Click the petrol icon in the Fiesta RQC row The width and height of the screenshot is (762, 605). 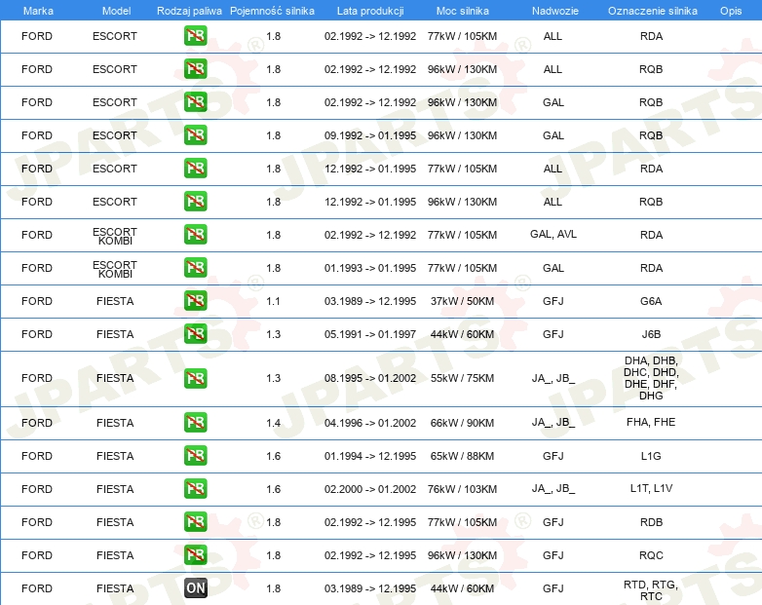tap(195, 554)
